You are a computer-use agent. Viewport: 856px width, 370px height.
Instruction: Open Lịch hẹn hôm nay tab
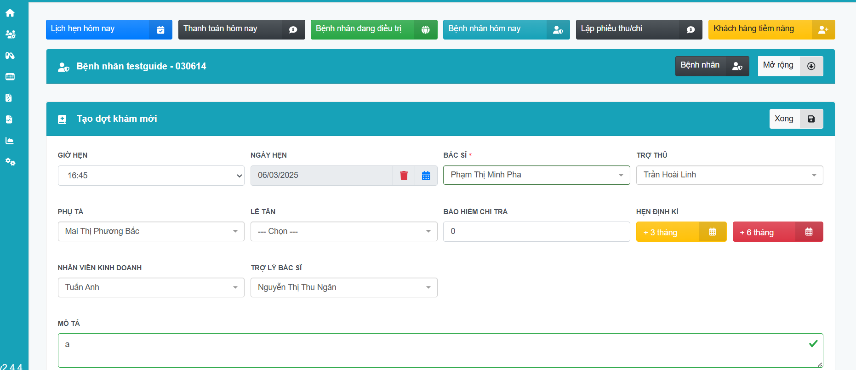click(109, 29)
